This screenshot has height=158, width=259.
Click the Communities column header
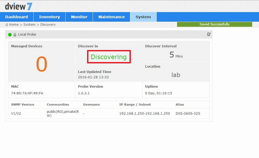58,104
